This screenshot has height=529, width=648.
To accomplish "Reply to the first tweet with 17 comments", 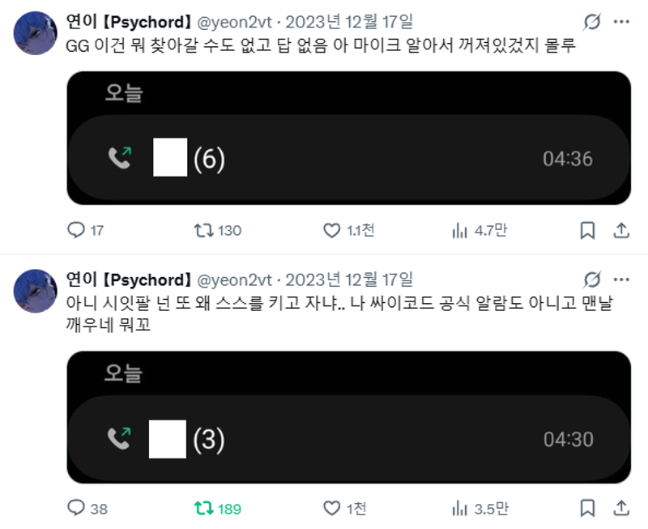I will pyautogui.click(x=86, y=230).
